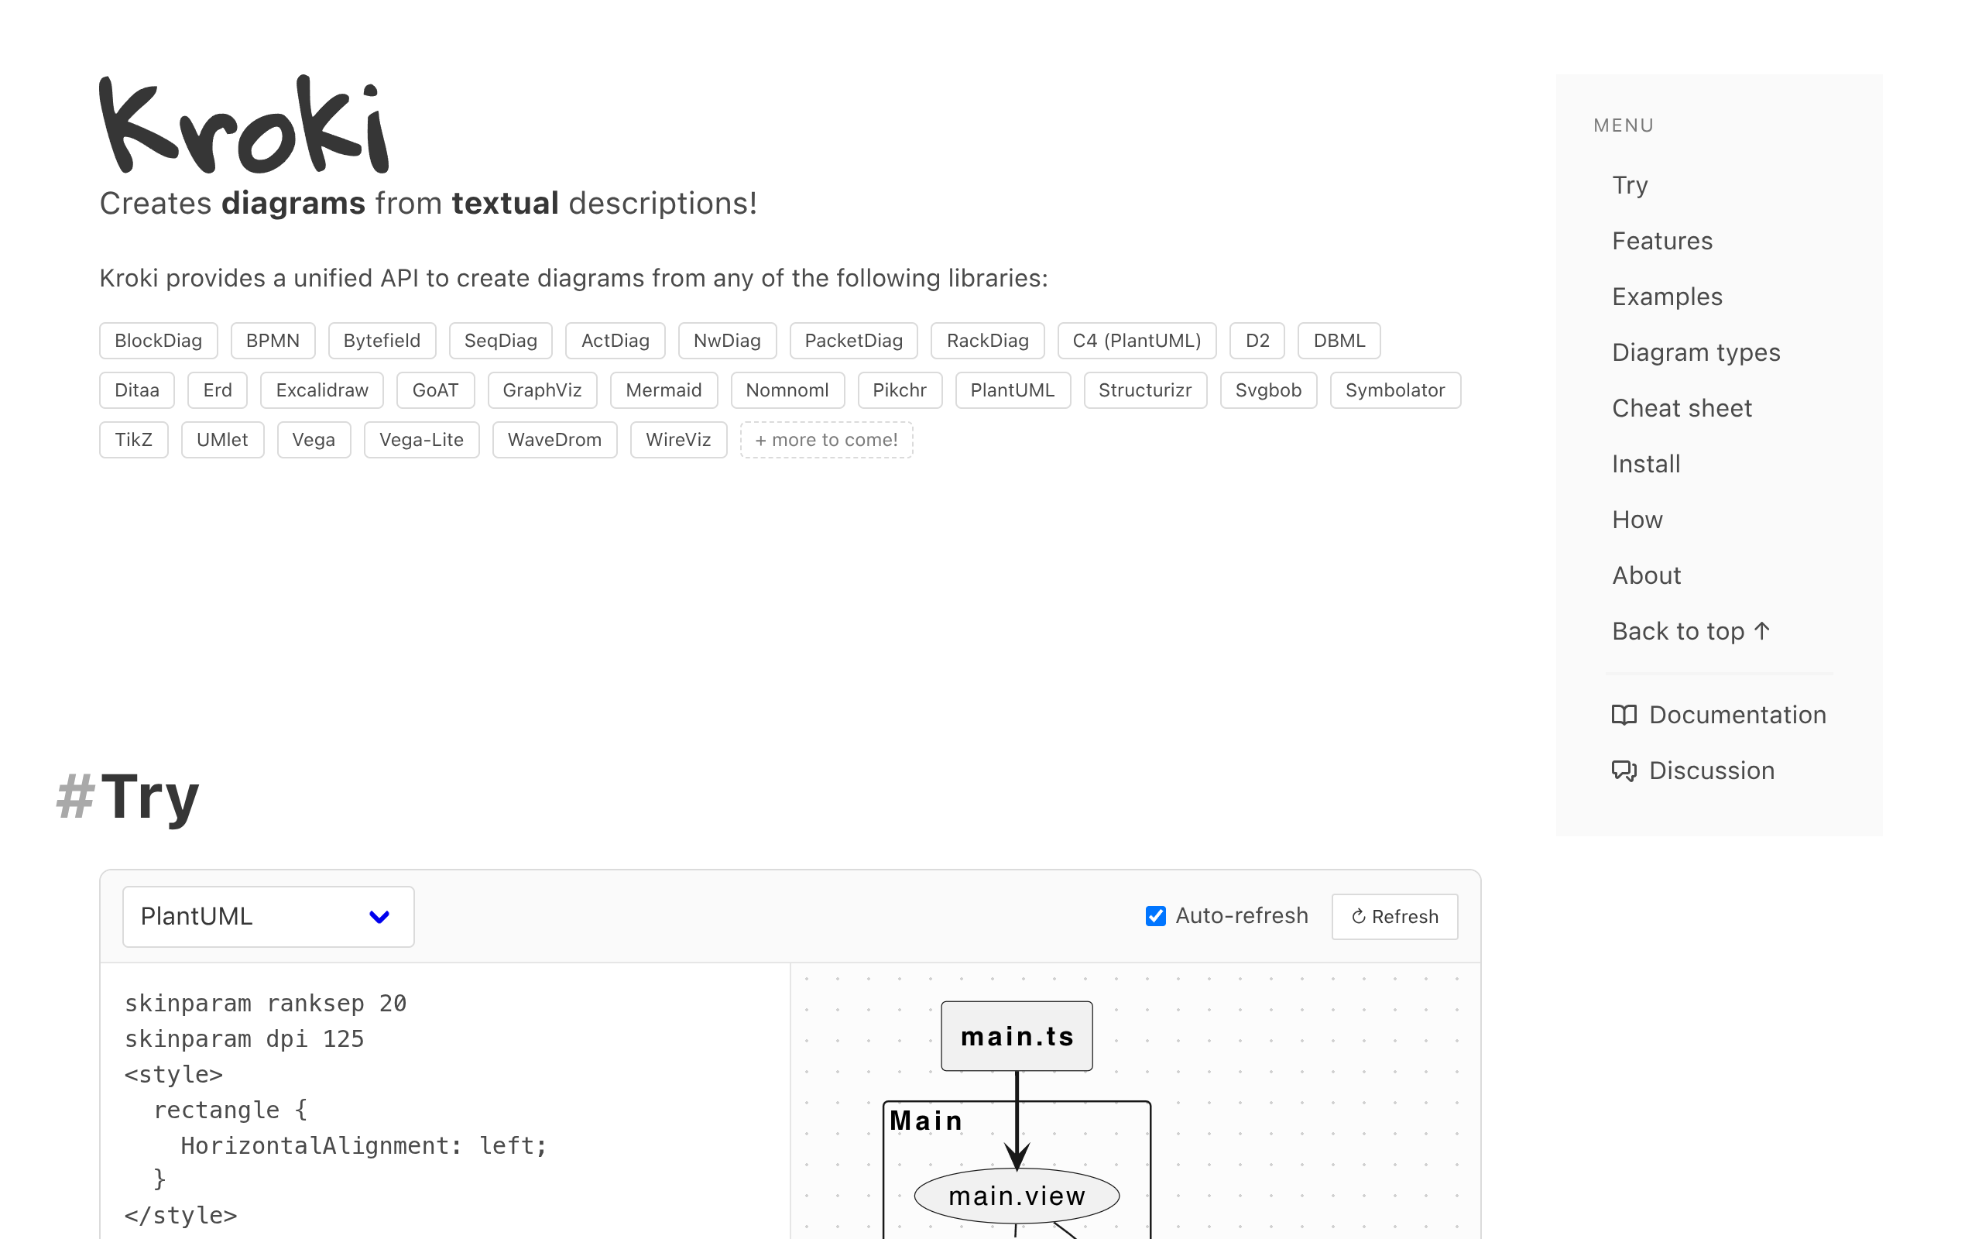
Task: Click the Bytefield tag
Action: [382, 341]
